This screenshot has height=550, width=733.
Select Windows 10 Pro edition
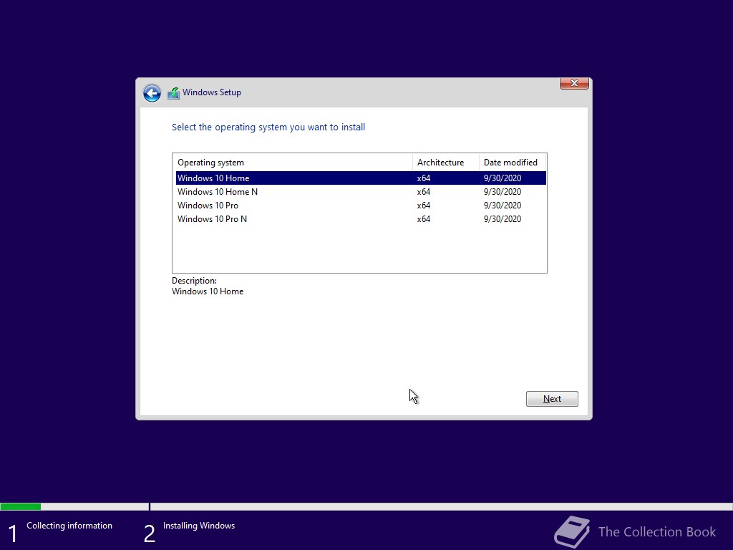[x=361, y=206]
